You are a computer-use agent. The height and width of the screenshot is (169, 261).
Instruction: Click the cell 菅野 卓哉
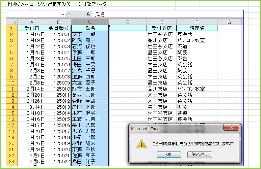[90, 101]
